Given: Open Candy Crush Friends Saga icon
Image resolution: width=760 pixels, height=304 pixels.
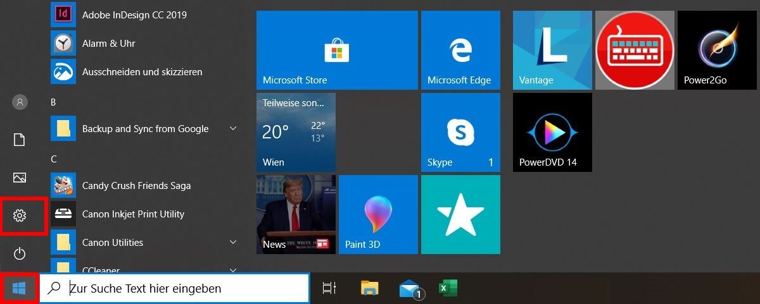Looking at the screenshot, I should pyautogui.click(x=63, y=185).
